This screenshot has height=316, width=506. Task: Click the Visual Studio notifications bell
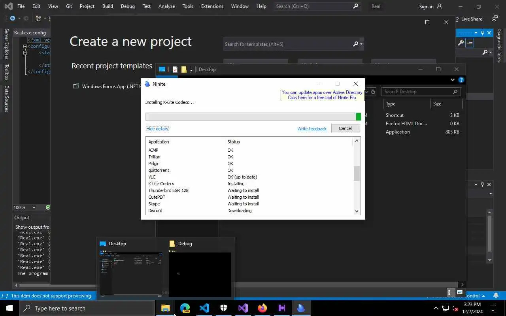(x=496, y=295)
